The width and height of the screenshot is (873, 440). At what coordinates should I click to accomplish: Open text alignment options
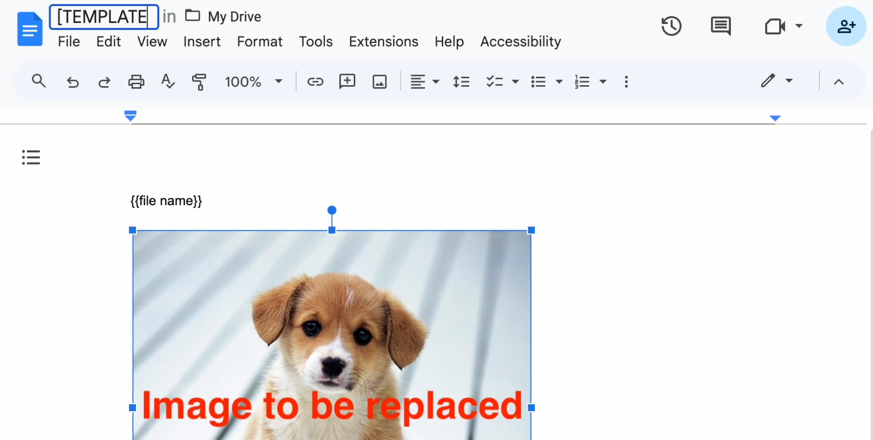[418, 82]
